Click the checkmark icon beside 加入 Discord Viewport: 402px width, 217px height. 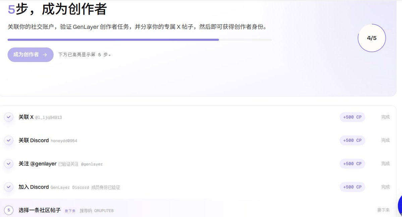click(9, 187)
